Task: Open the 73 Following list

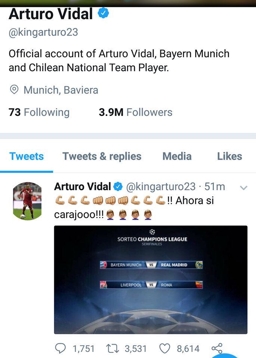Action: coord(39,112)
